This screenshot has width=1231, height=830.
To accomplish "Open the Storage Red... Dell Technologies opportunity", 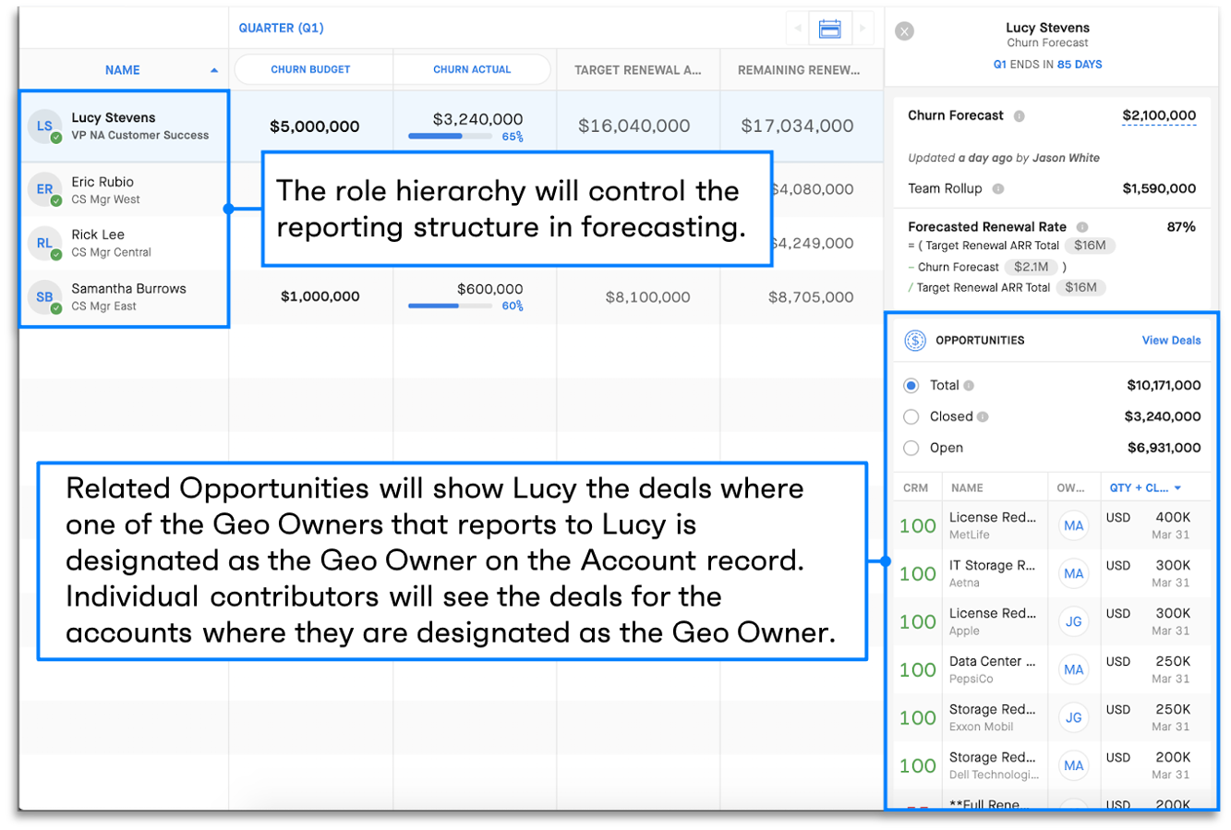I will pos(993,765).
